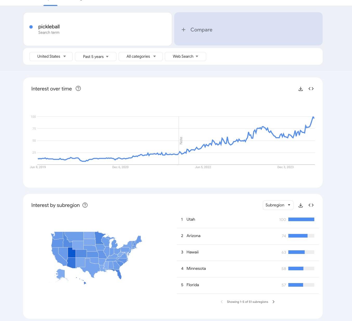Open embed code for subregion chart
Screen dimensions: 352x321
[311, 205]
